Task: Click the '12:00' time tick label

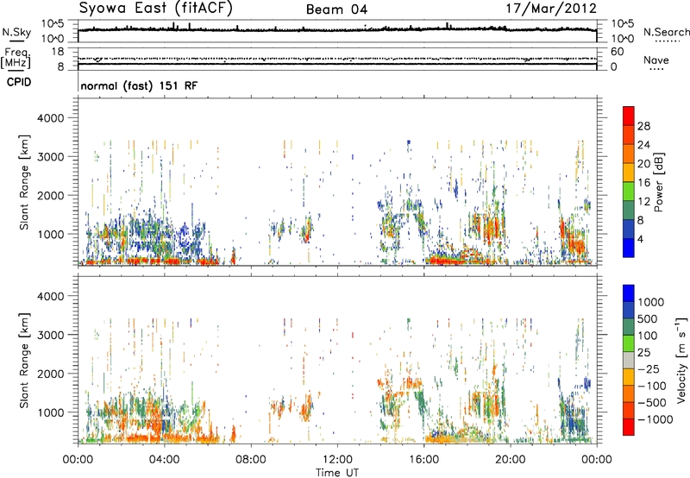Action: (x=337, y=460)
